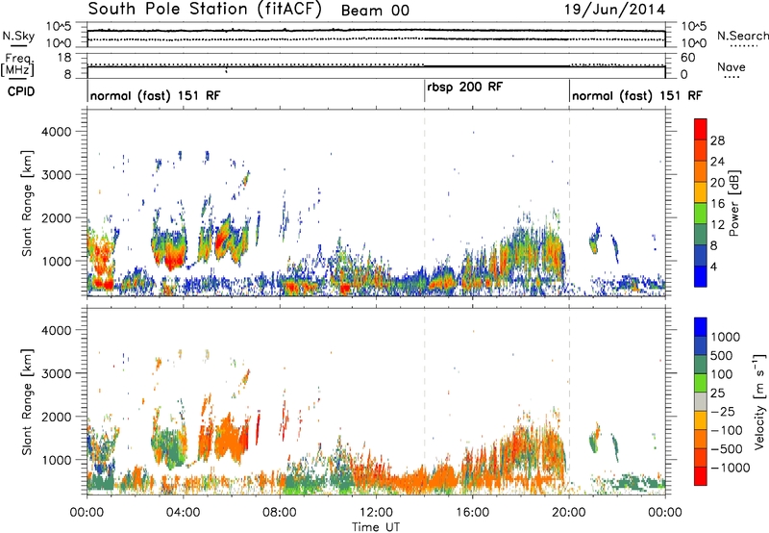Click the 'Velocity [m s⁻¹]' colorbar title

pos(759,401)
